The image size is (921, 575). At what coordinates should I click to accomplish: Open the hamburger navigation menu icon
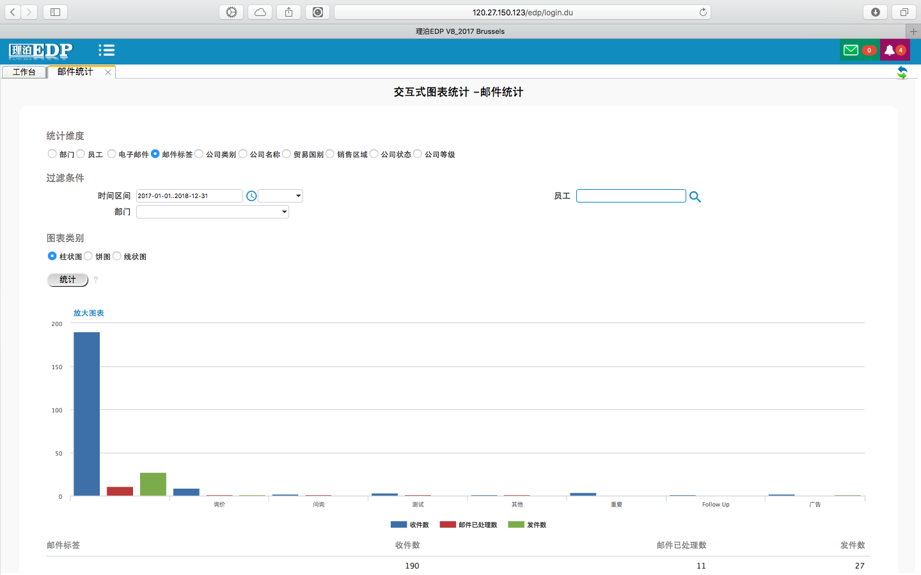tap(106, 50)
